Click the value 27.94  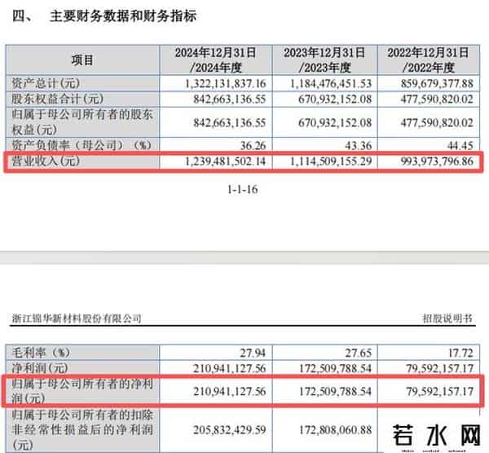253,353
